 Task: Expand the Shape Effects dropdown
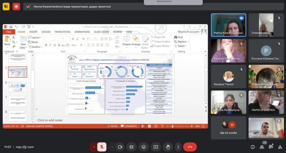pos(160,46)
